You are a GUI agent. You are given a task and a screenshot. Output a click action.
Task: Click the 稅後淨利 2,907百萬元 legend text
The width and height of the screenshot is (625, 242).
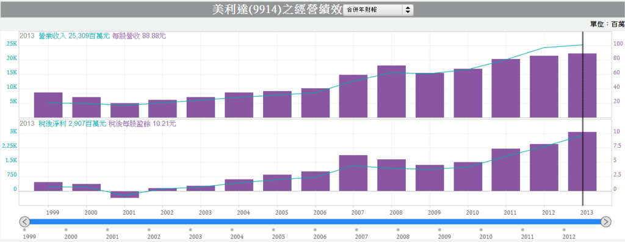click(72, 123)
